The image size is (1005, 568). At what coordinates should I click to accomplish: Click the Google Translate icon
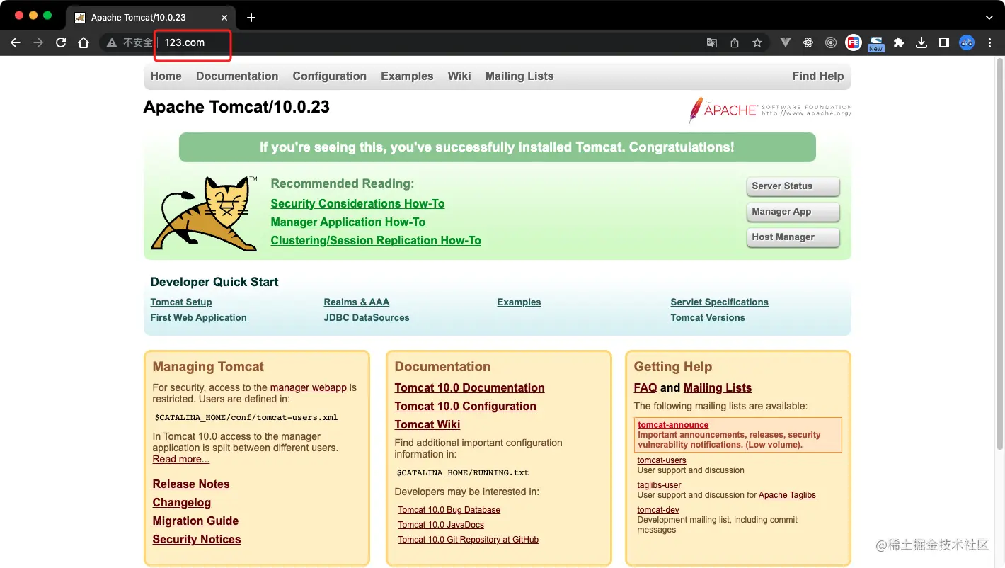[712, 42]
